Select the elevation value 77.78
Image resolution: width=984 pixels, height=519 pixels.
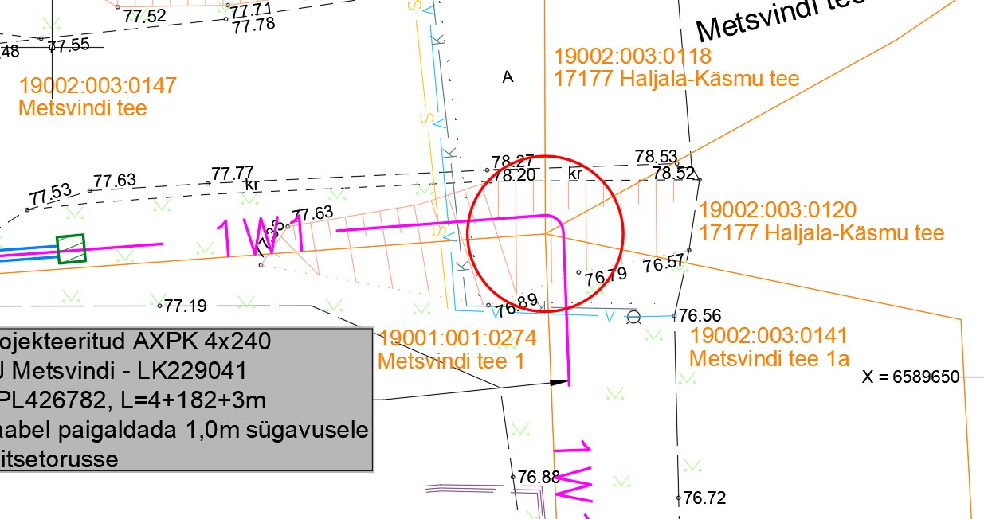[x=253, y=25]
